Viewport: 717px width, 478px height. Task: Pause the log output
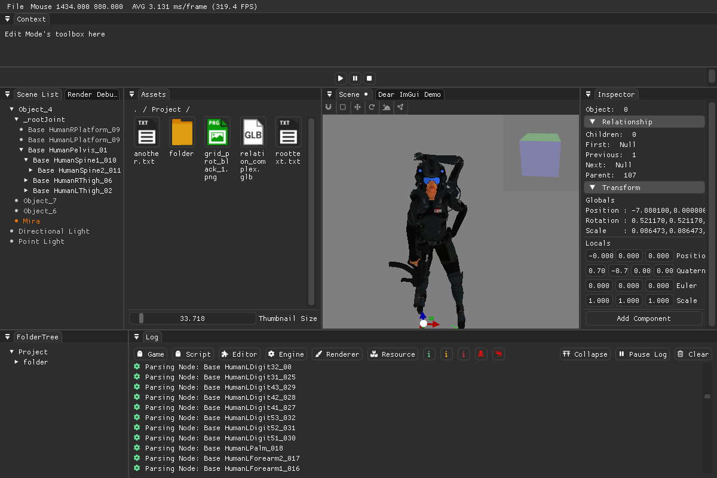coord(642,354)
